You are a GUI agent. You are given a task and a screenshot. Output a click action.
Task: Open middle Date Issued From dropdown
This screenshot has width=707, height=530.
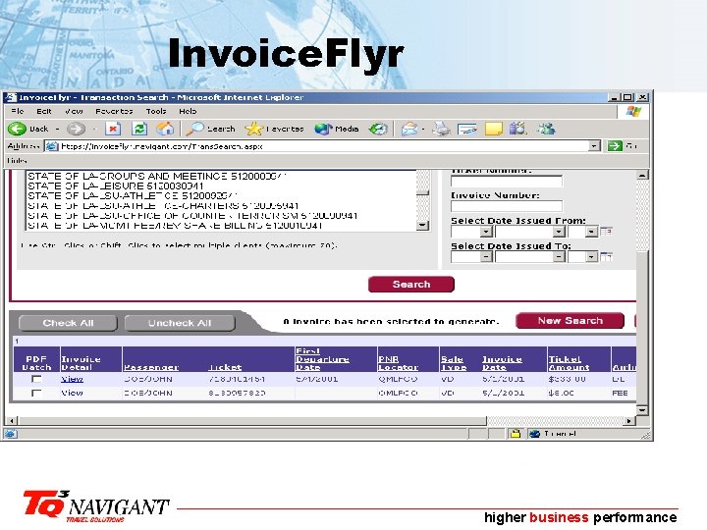click(559, 232)
